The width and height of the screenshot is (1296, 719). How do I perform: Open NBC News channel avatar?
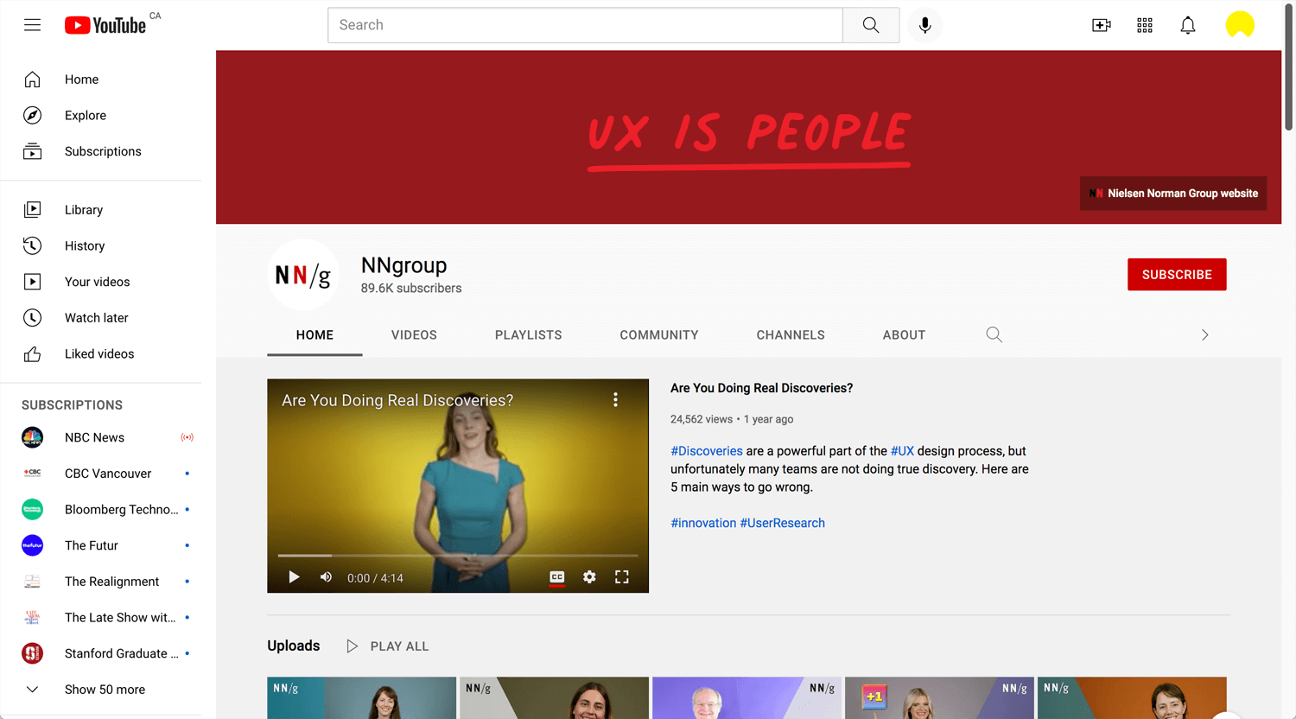[x=32, y=437]
